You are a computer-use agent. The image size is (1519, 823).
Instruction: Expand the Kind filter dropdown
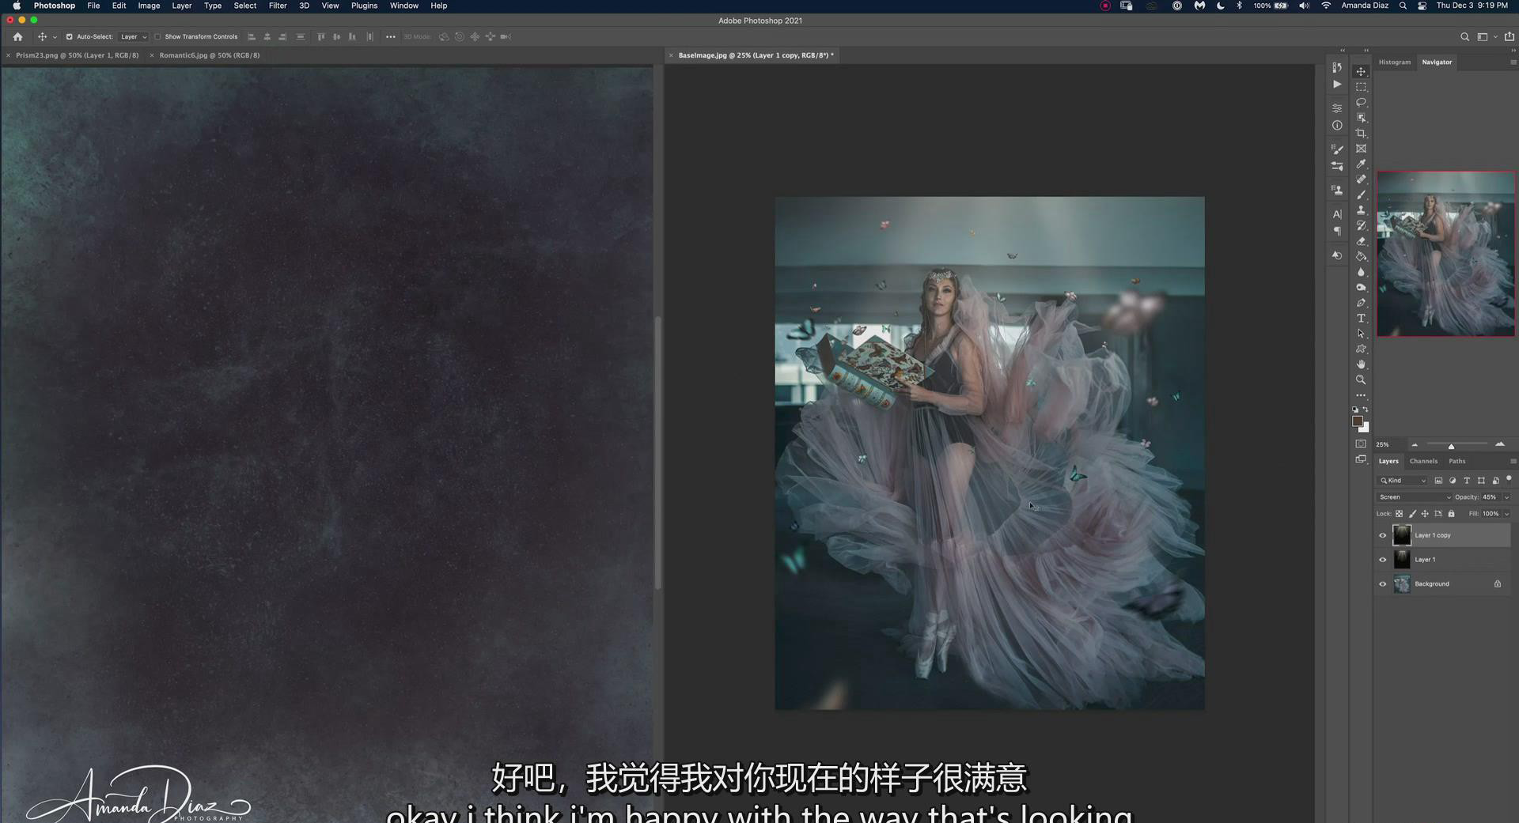click(x=1404, y=481)
